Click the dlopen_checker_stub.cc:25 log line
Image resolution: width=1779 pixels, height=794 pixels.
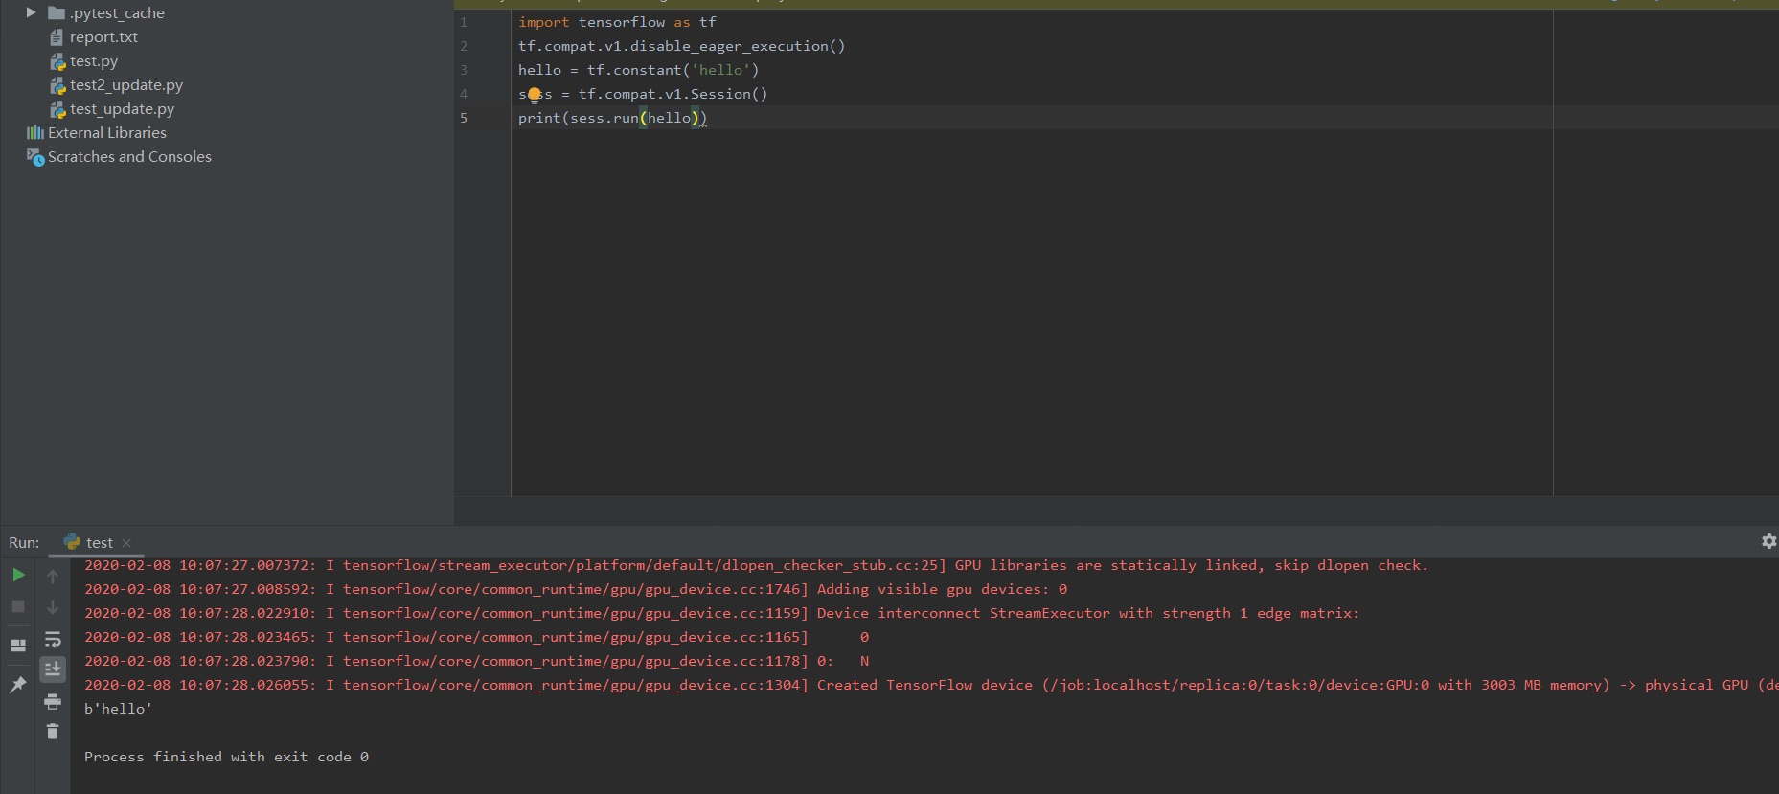[x=756, y=565]
